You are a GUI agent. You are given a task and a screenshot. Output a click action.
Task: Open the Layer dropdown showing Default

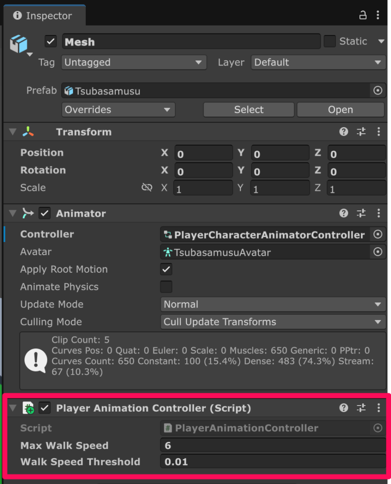pyautogui.click(x=318, y=62)
